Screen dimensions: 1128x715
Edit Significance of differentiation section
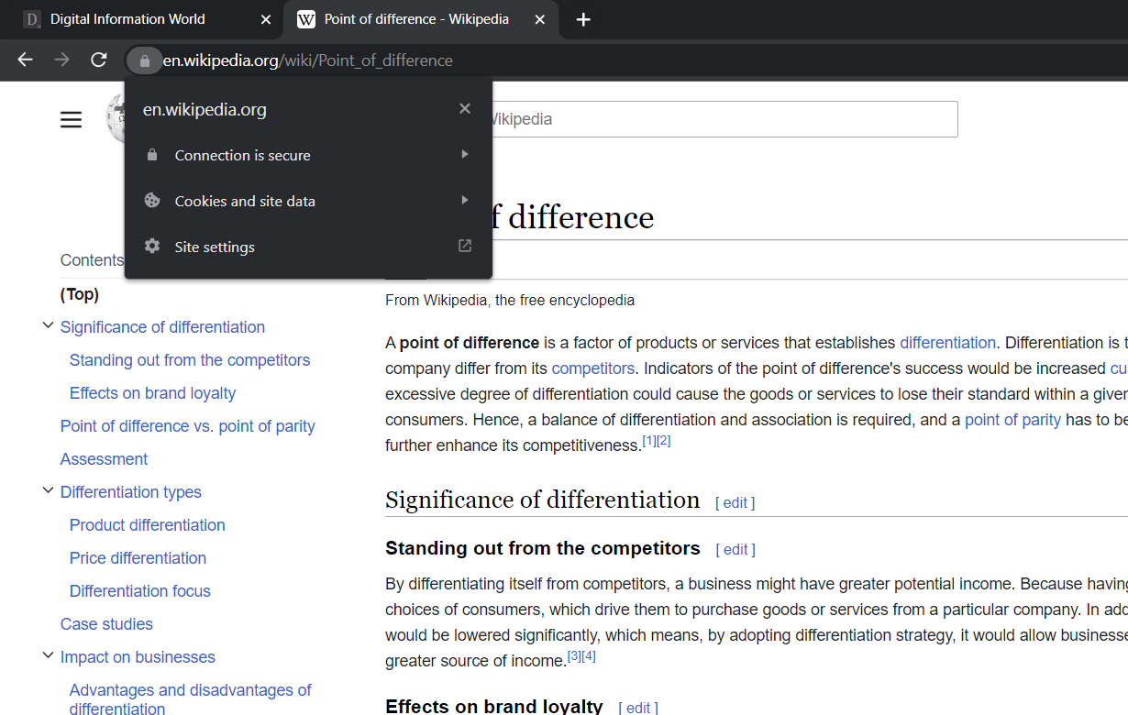tap(735, 502)
